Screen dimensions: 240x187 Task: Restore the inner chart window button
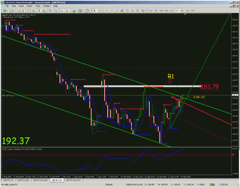[x=234, y=6]
